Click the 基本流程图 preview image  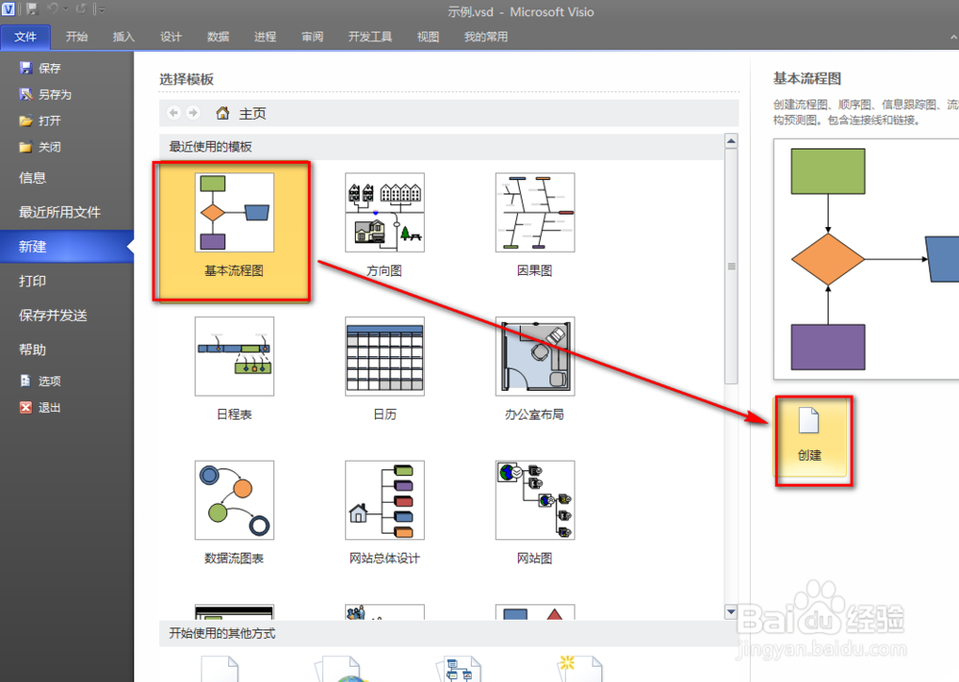click(866, 259)
